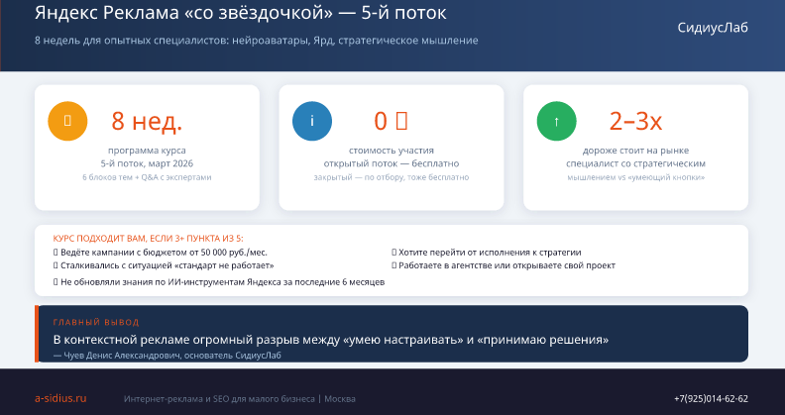Click the phone number +7(925)014-62-62
Screen dimensions: 785x415
(711, 398)
